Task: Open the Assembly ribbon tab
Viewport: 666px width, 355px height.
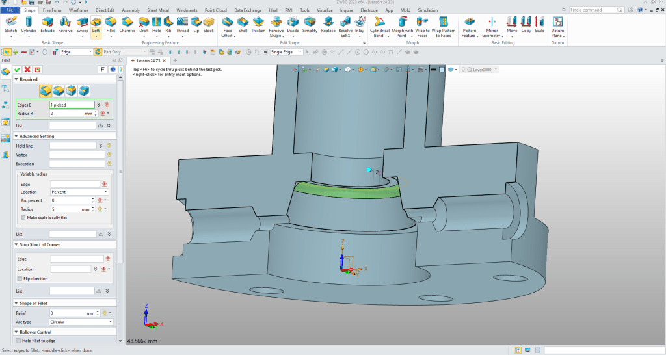Action: point(131,10)
